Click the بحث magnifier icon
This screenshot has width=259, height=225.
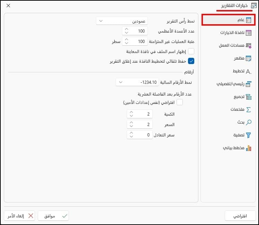pyautogui.click(x=248, y=122)
